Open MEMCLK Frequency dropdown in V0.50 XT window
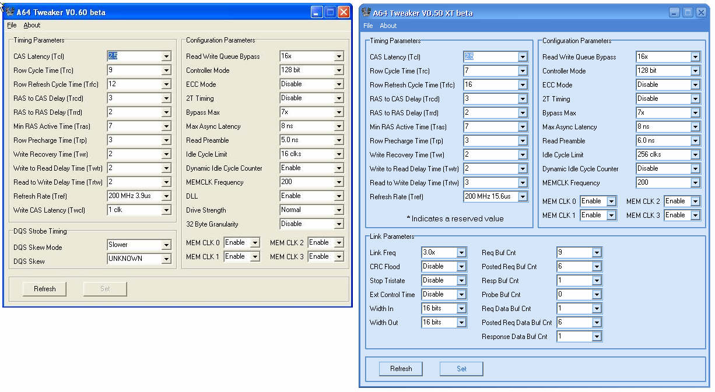This screenshot has height=392, width=715. tap(695, 183)
